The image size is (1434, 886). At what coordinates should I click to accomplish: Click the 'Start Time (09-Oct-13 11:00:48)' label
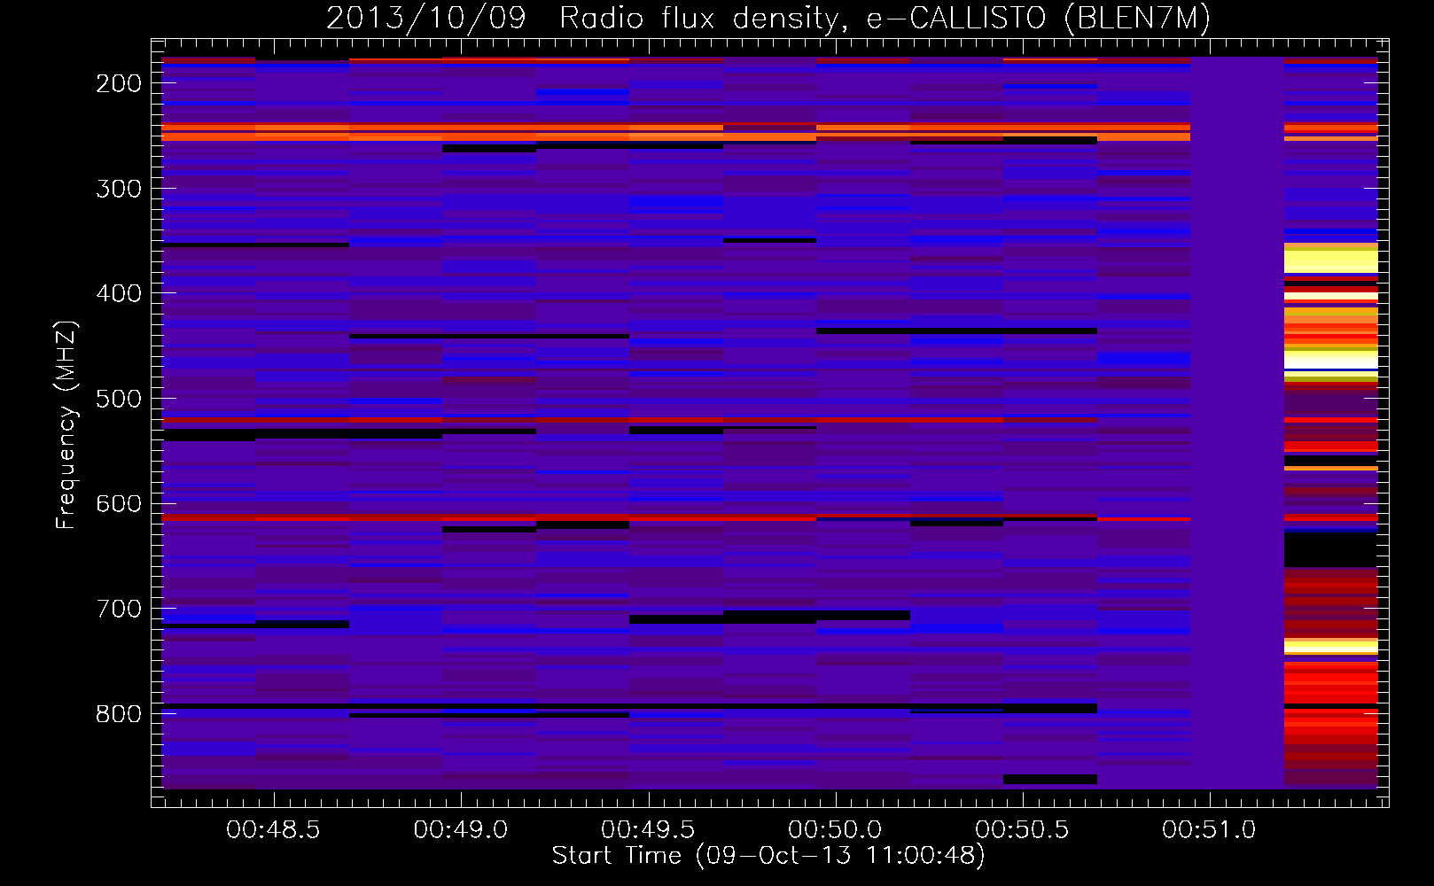[768, 856]
